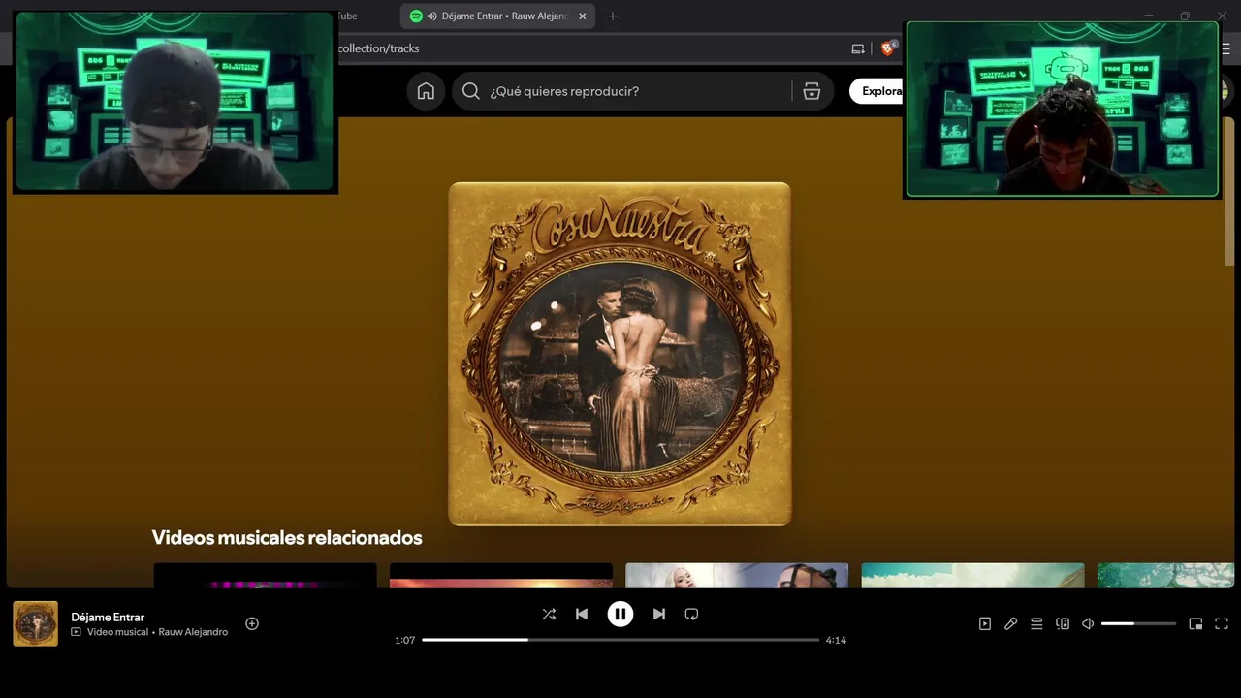Click the Videos musicales relacionados heading
This screenshot has width=1241, height=698.
[287, 537]
